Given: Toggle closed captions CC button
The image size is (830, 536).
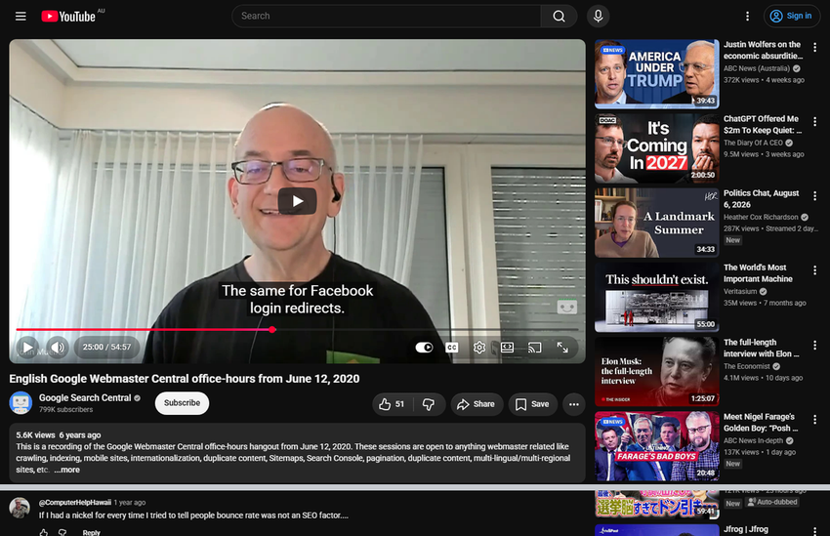Looking at the screenshot, I should coord(452,348).
